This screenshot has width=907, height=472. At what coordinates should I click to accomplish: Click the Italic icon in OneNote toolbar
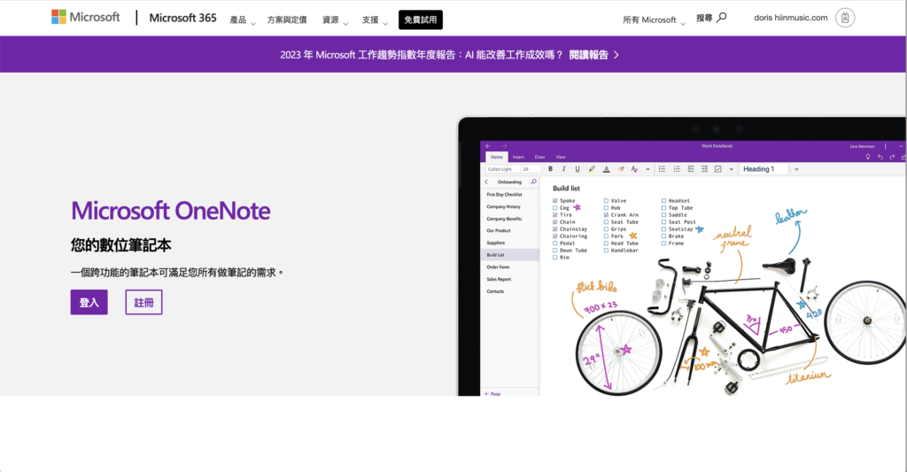point(563,168)
